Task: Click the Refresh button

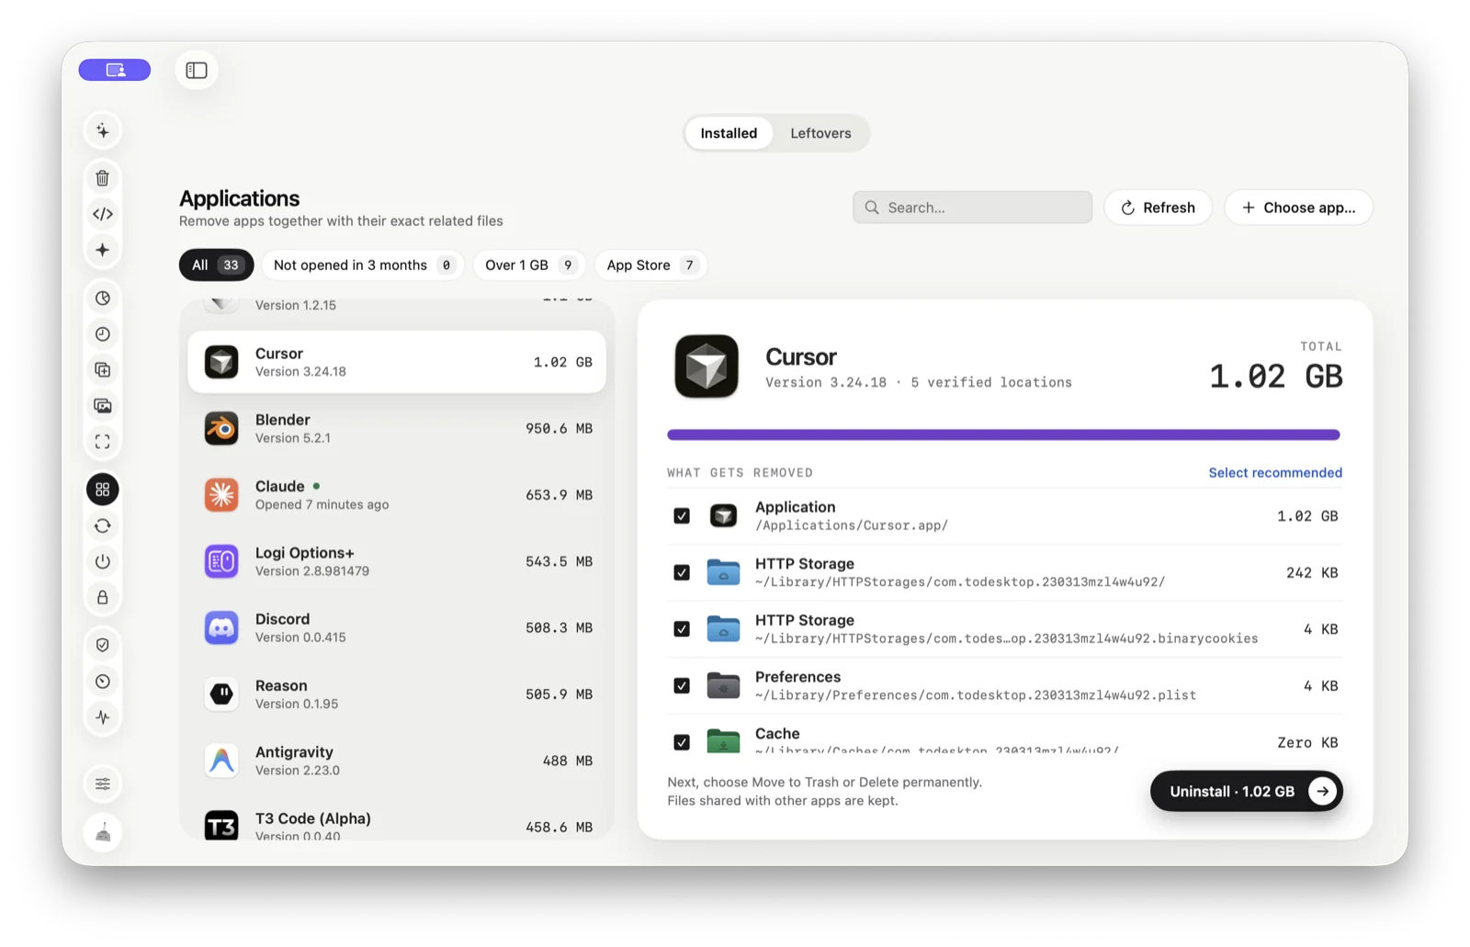Action: coord(1158,208)
